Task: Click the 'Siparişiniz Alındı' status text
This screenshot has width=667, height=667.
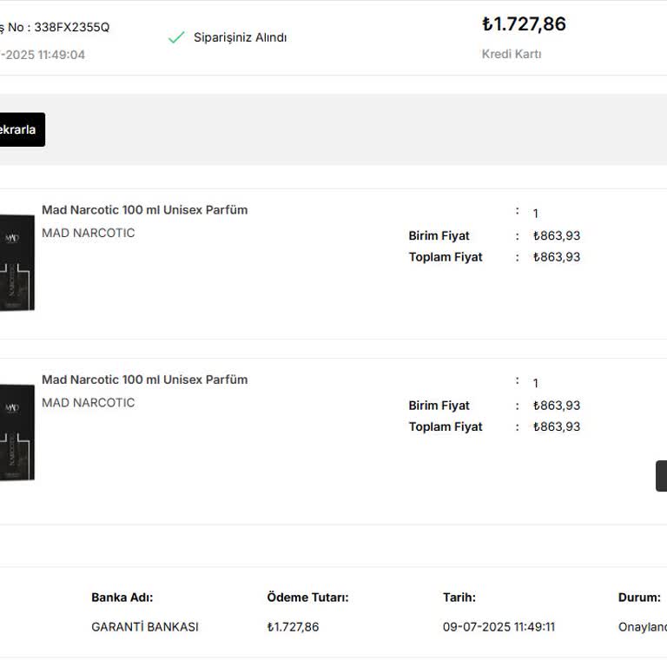Action: coord(240,37)
